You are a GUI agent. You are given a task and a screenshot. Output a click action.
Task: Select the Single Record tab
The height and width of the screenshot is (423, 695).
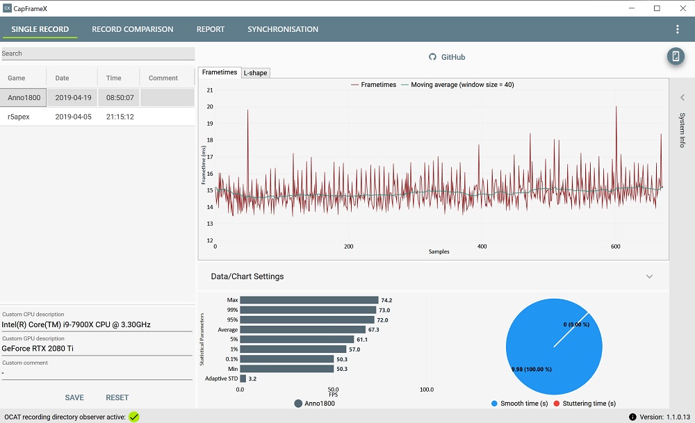(40, 29)
